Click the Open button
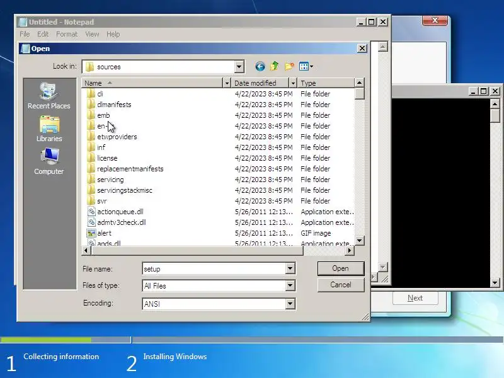The width and height of the screenshot is (504, 378). pyautogui.click(x=341, y=268)
